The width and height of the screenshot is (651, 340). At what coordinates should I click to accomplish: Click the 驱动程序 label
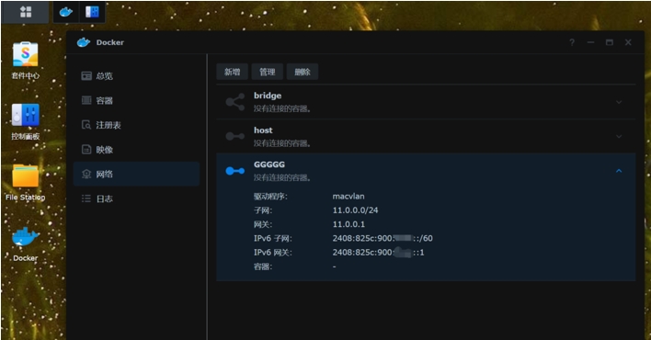[270, 197]
